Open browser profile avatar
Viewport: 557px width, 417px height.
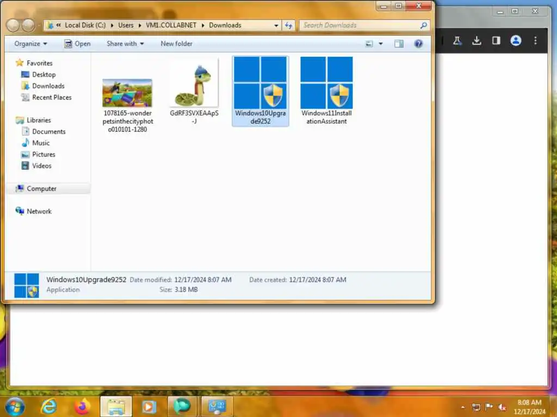(x=516, y=41)
